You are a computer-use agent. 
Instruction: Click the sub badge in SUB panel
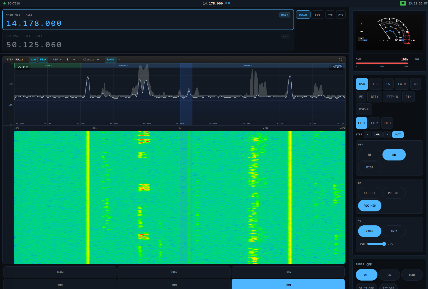(x=286, y=36)
